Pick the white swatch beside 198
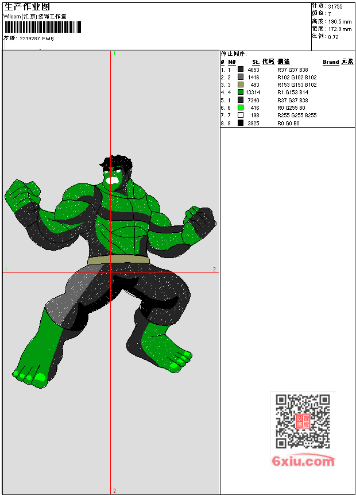Screen dimensions: 356x495 pos(241,115)
